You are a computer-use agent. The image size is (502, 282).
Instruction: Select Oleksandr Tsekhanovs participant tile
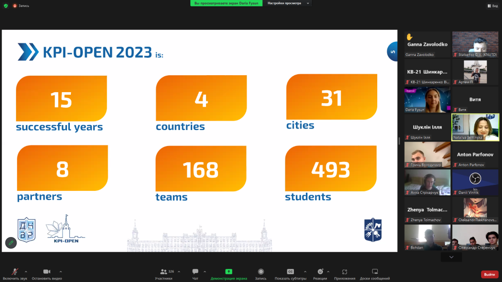coord(475,210)
